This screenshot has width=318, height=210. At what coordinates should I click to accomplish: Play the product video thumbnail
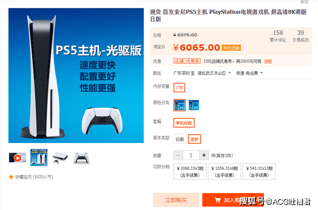[x=18, y=158]
